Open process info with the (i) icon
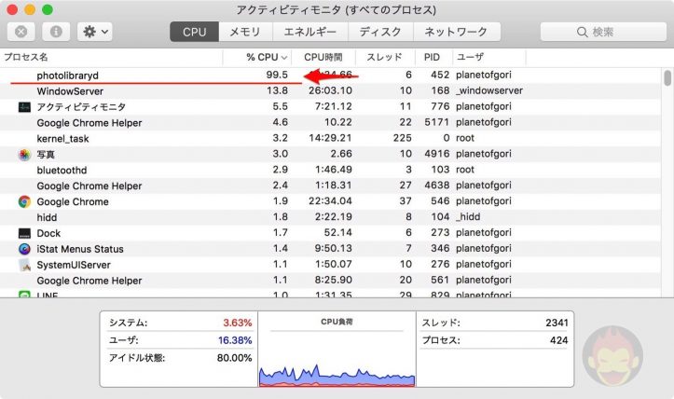This screenshot has height=399, width=674. 56,32
